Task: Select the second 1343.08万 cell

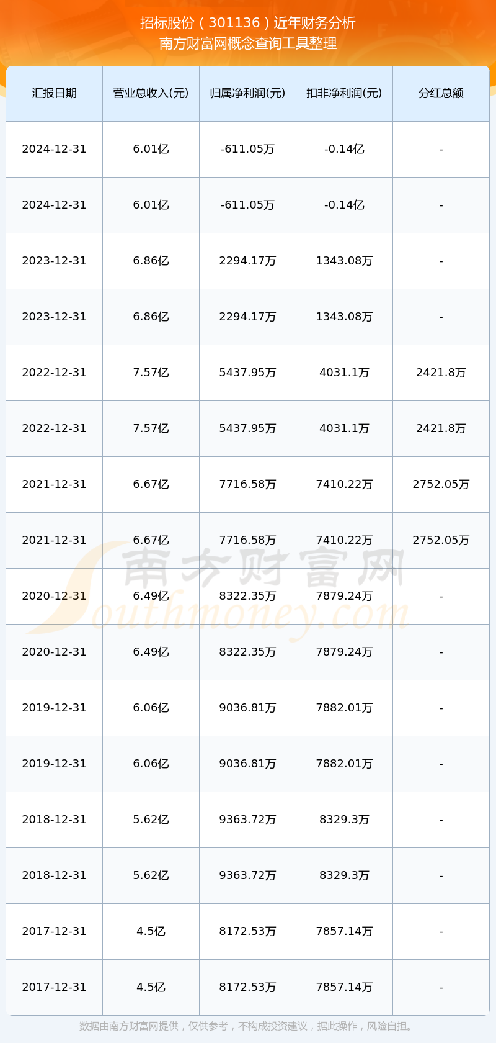Action: click(344, 317)
